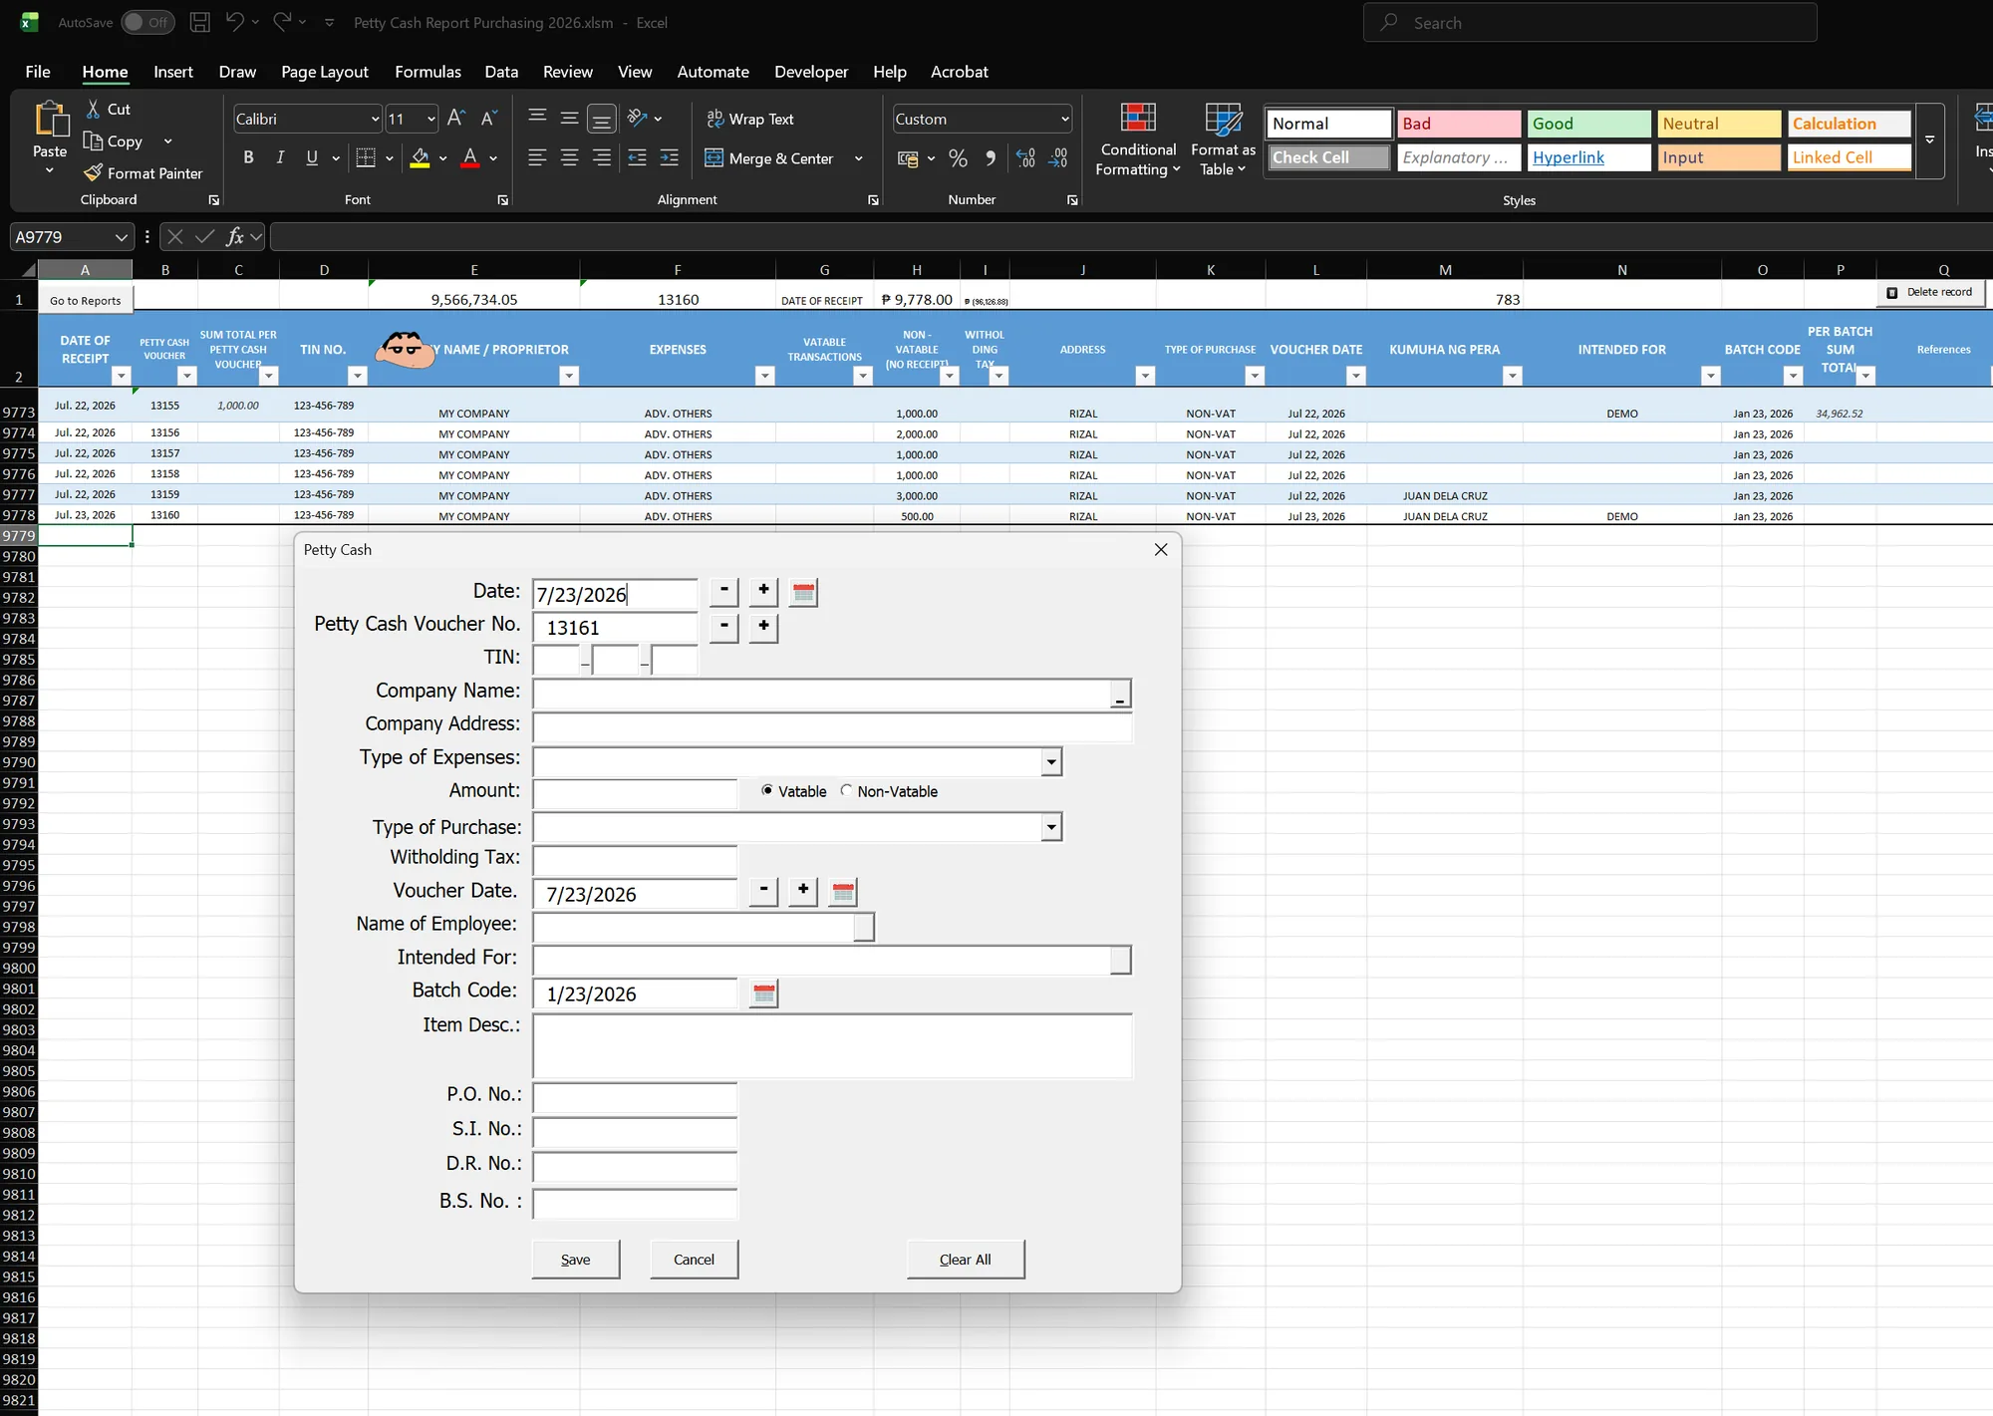The image size is (1993, 1416).
Task: Click the Search box in title bar
Action: [1589, 22]
